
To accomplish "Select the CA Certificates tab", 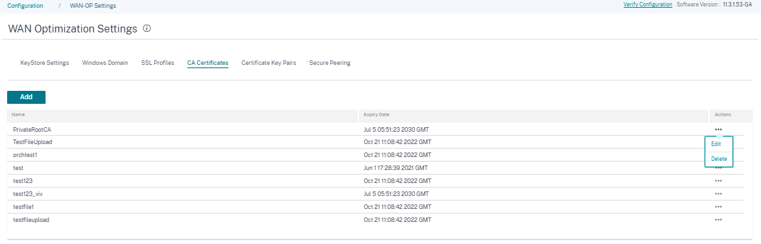I will click(207, 63).
